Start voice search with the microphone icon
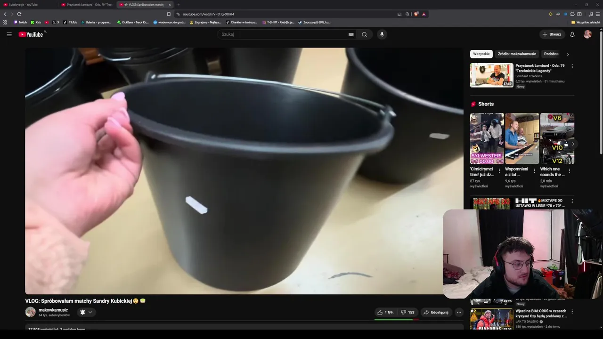Screen dimensions: 603x339 (x=382, y=34)
